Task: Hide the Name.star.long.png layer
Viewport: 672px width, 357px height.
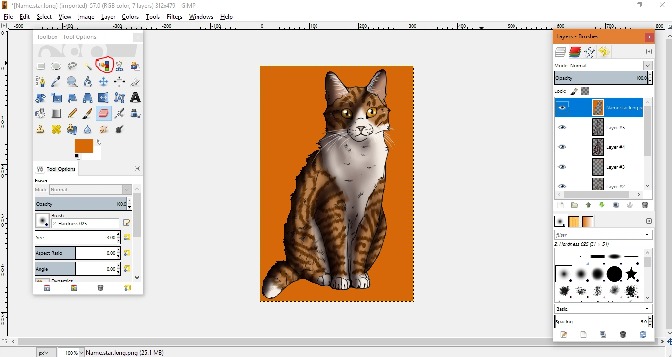Action: click(x=562, y=107)
